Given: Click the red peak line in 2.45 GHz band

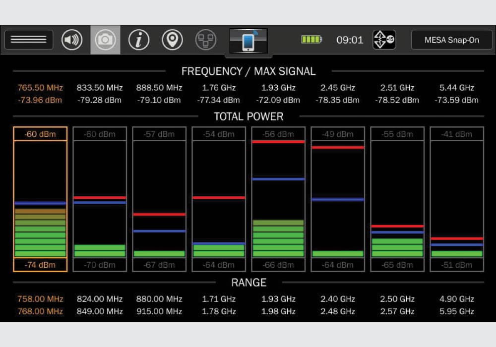Looking at the screenshot, I should coord(338,147).
